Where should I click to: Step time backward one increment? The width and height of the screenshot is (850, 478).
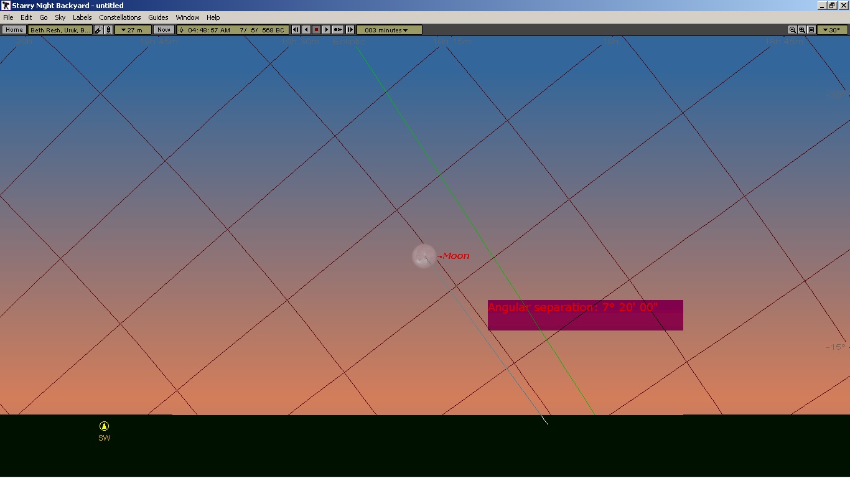coord(296,30)
